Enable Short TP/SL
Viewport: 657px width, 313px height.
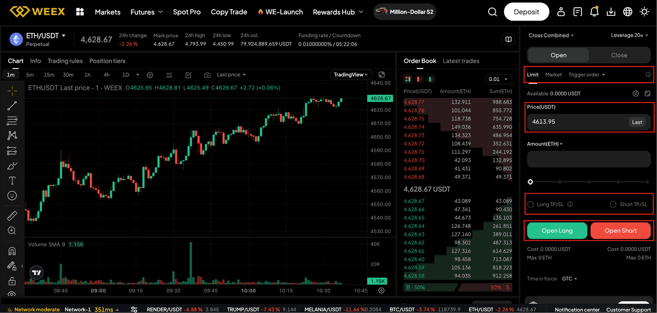pyautogui.click(x=613, y=204)
